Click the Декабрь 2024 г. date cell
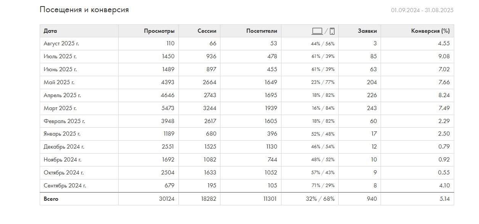This screenshot has width=479, height=224. (x=64, y=147)
